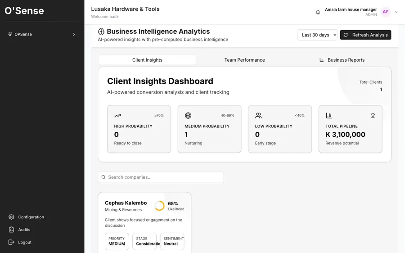The height and width of the screenshot is (253, 405).
Task: Click the Early stage caption
Action: (x=265, y=143)
